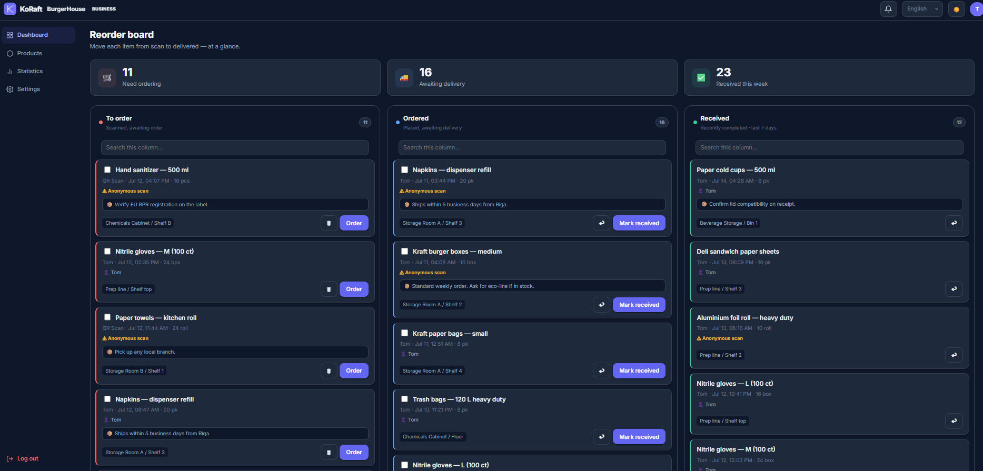Click 'Beverage Storage / Bin 1' tag
Image resolution: width=983 pixels, height=471 pixels.
729,223
